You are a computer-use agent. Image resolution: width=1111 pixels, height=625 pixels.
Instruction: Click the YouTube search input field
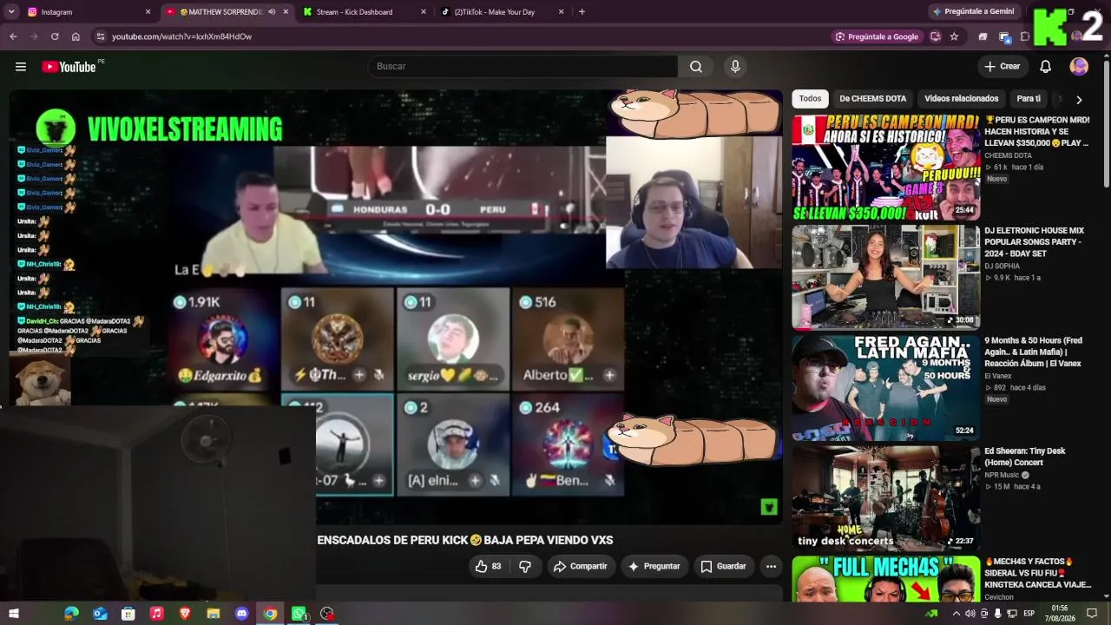pos(523,67)
